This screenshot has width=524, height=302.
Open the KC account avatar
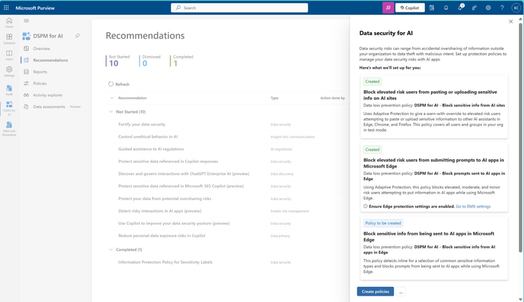(x=516, y=8)
